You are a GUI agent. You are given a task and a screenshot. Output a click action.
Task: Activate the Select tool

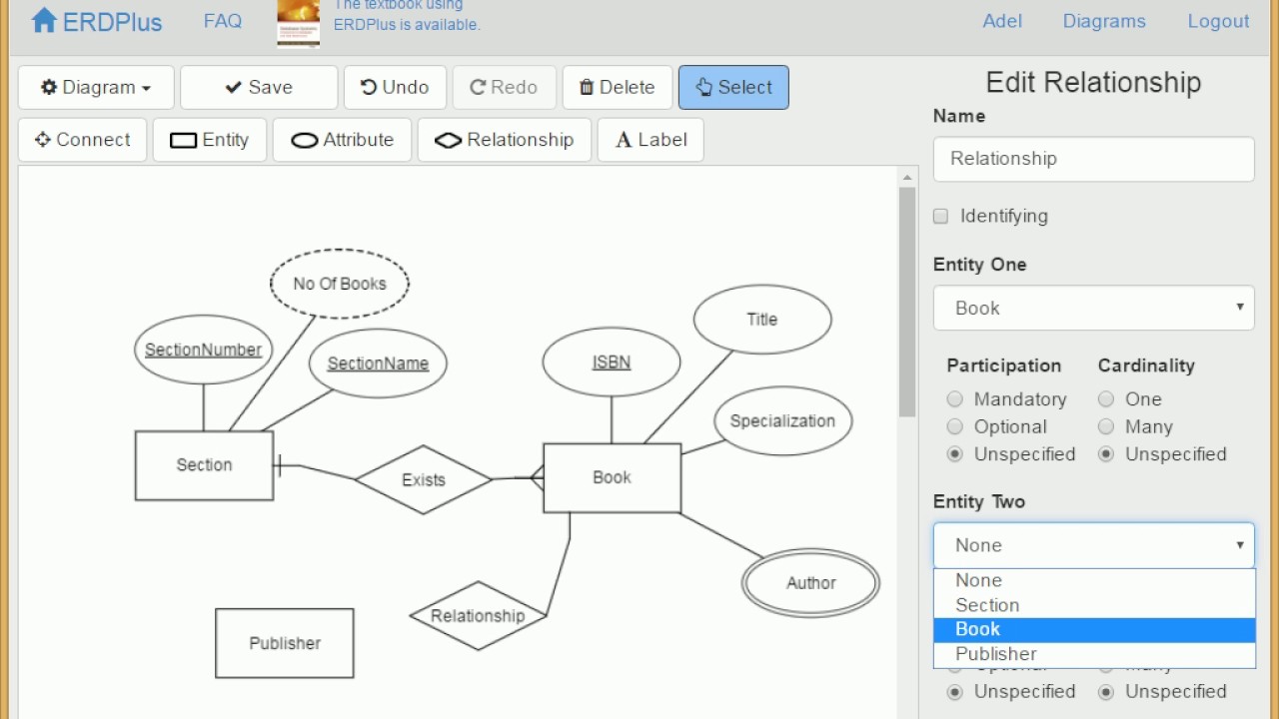pos(733,87)
